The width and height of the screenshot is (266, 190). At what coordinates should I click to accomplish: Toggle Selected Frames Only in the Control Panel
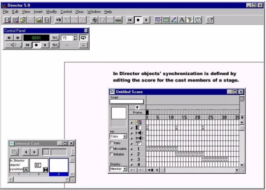pos(83,45)
